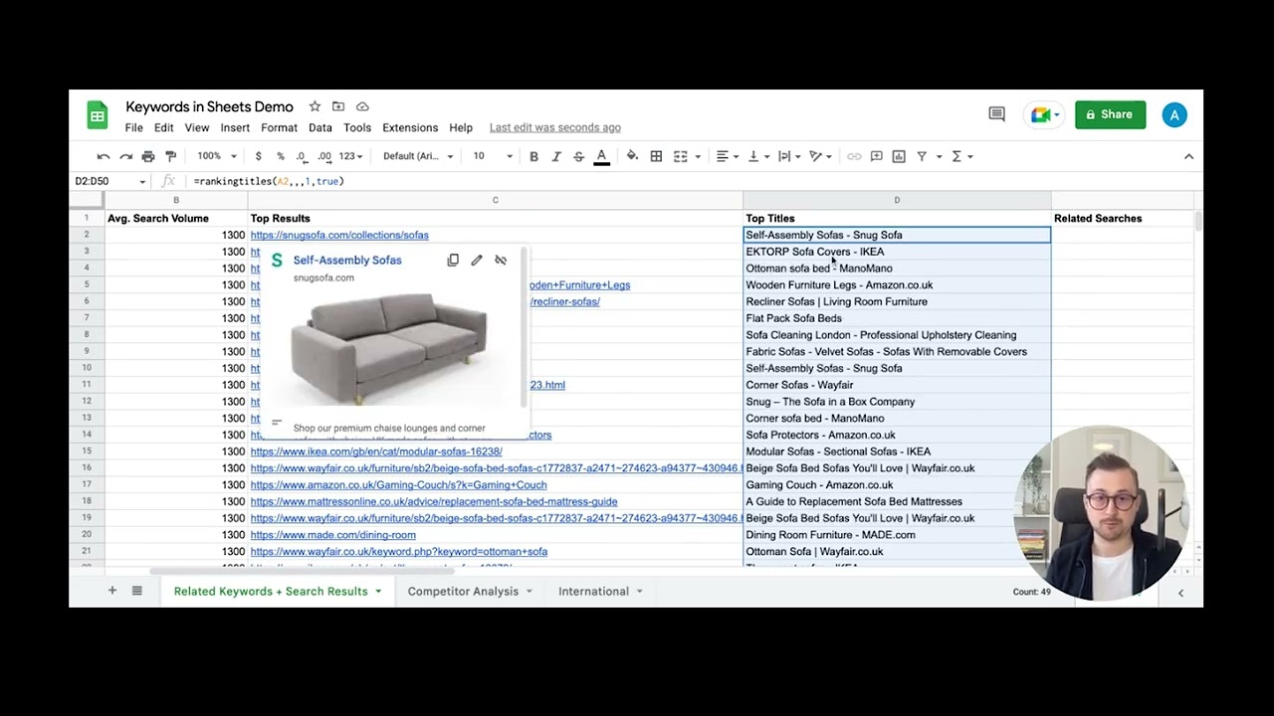
Task: Open Self-Assembly Sofas link title
Action: [347, 261]
